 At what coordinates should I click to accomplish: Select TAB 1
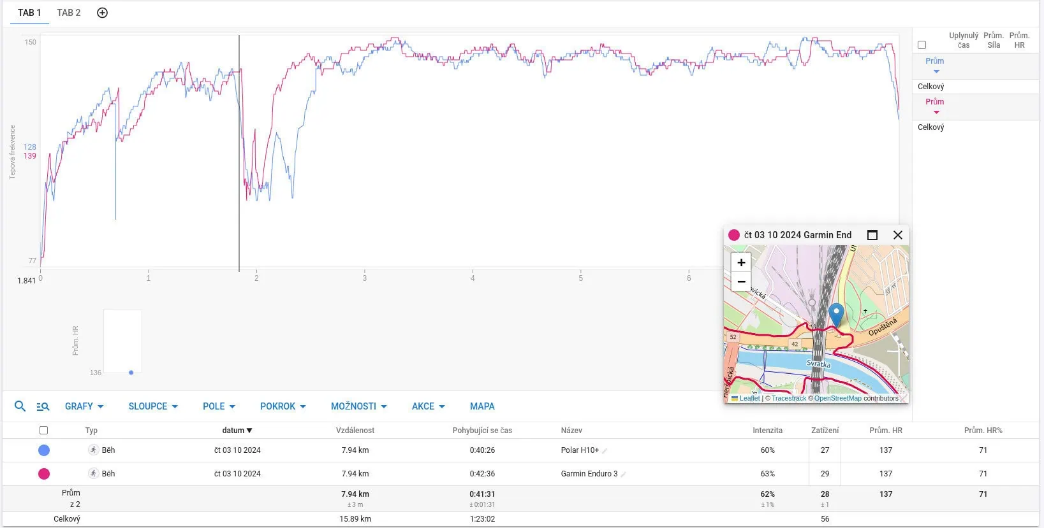tap(29, 13)
